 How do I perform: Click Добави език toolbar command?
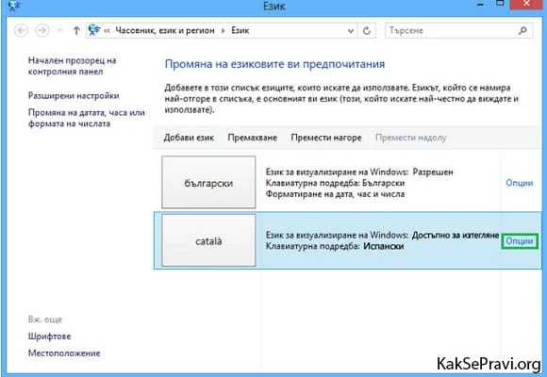[x=189, y=138]
